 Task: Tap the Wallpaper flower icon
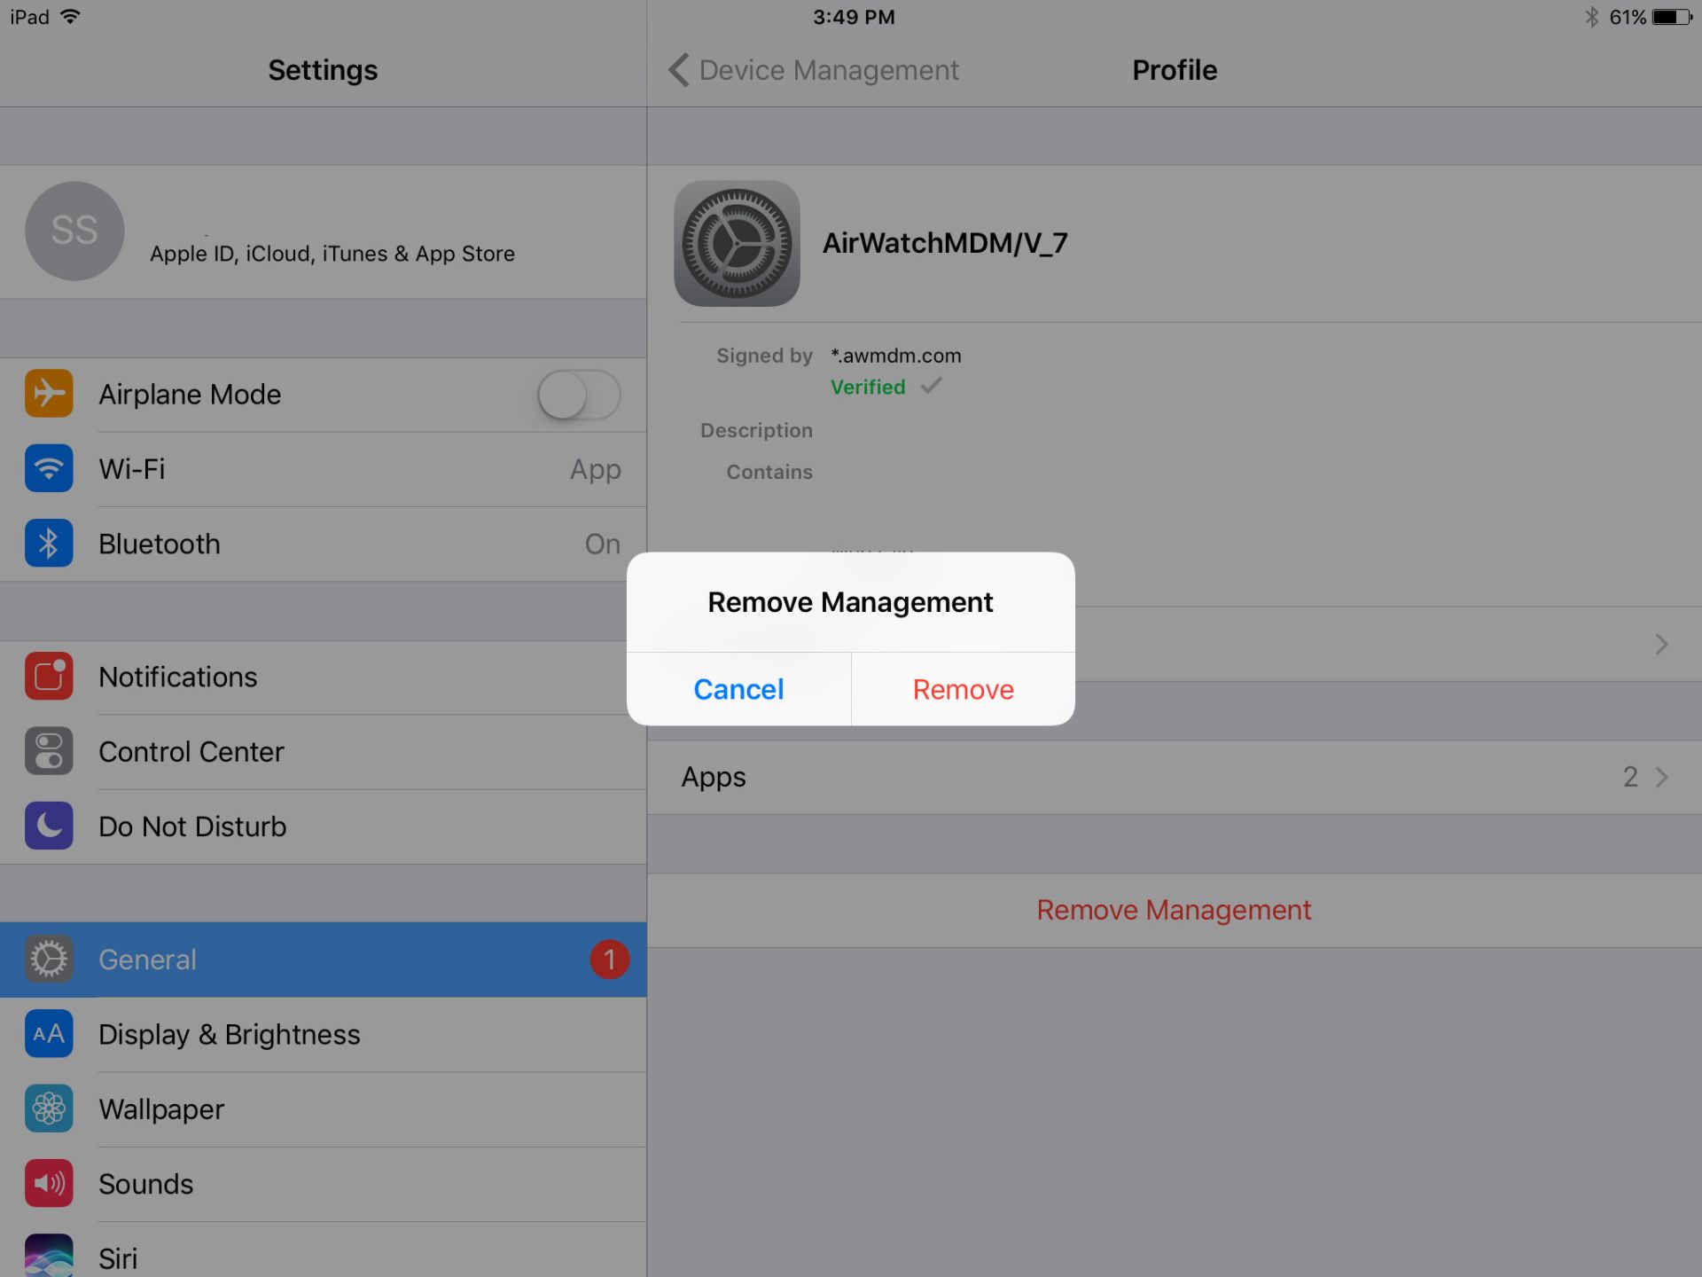point(49,1109)
